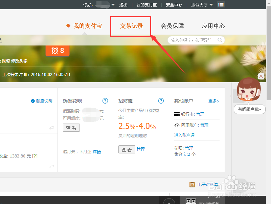Open the 会员保障 tab

[x=172, y=26]
